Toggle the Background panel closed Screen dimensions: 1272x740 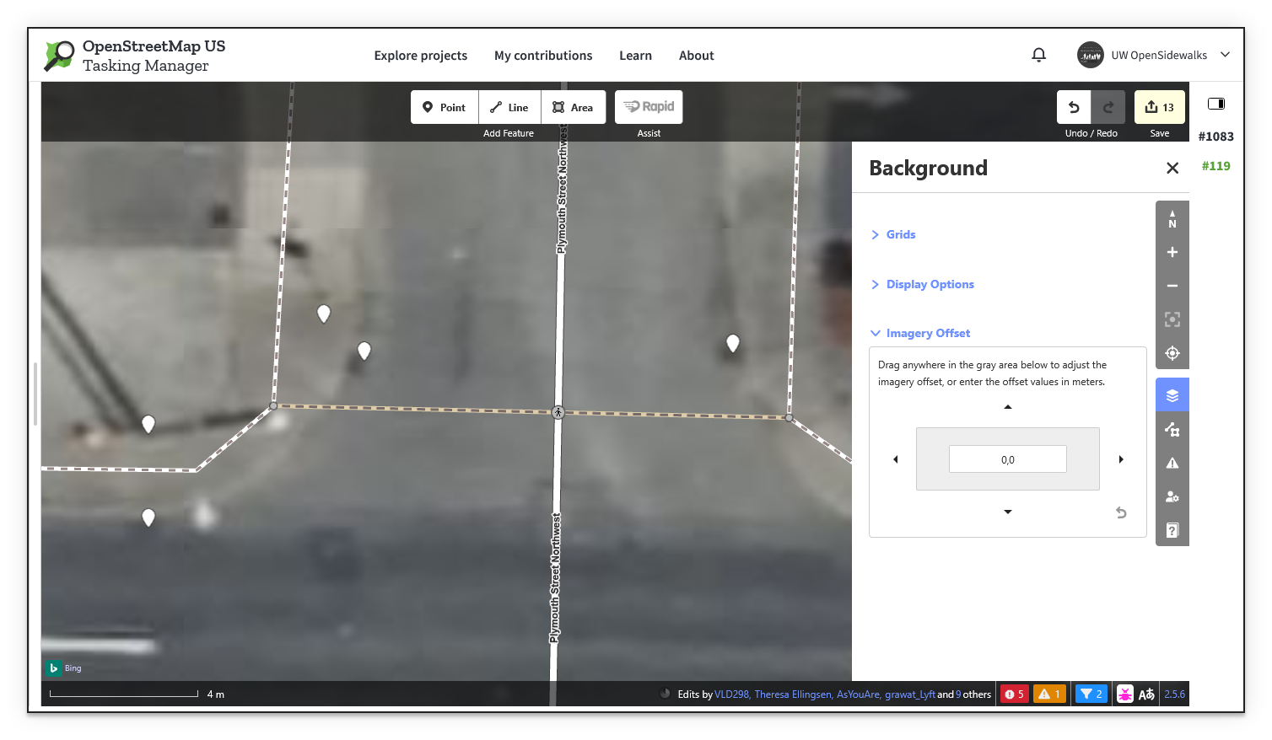coord(1172,168)
